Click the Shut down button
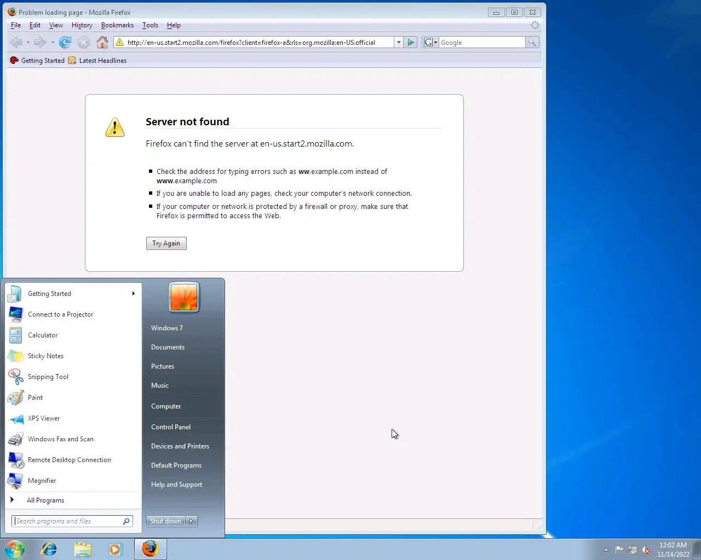This screenshot has width=701, height=560. click(x=165, y=521)
